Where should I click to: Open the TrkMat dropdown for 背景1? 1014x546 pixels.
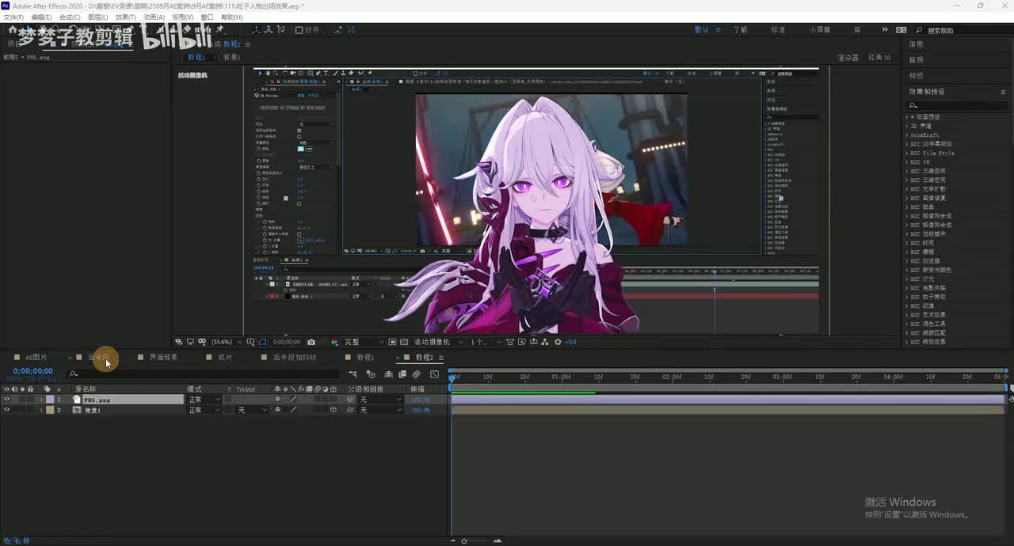[x=253, y=410]
